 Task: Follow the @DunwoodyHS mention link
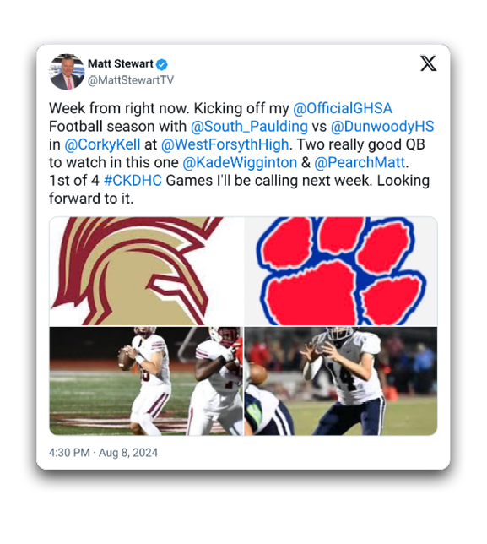click(x=382, y=127)
